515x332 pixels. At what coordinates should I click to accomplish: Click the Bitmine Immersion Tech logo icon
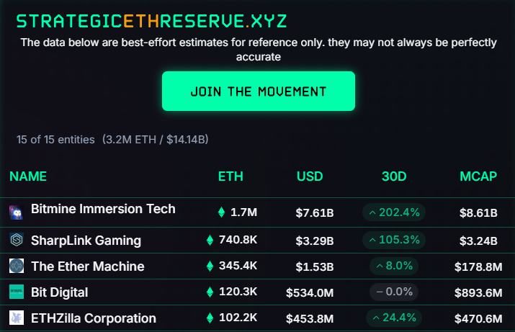(x=17, y=212)
